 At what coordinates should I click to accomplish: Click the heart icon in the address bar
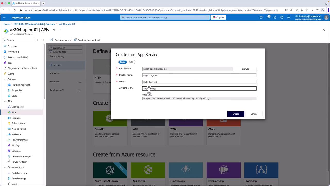[x=307, y=10]
